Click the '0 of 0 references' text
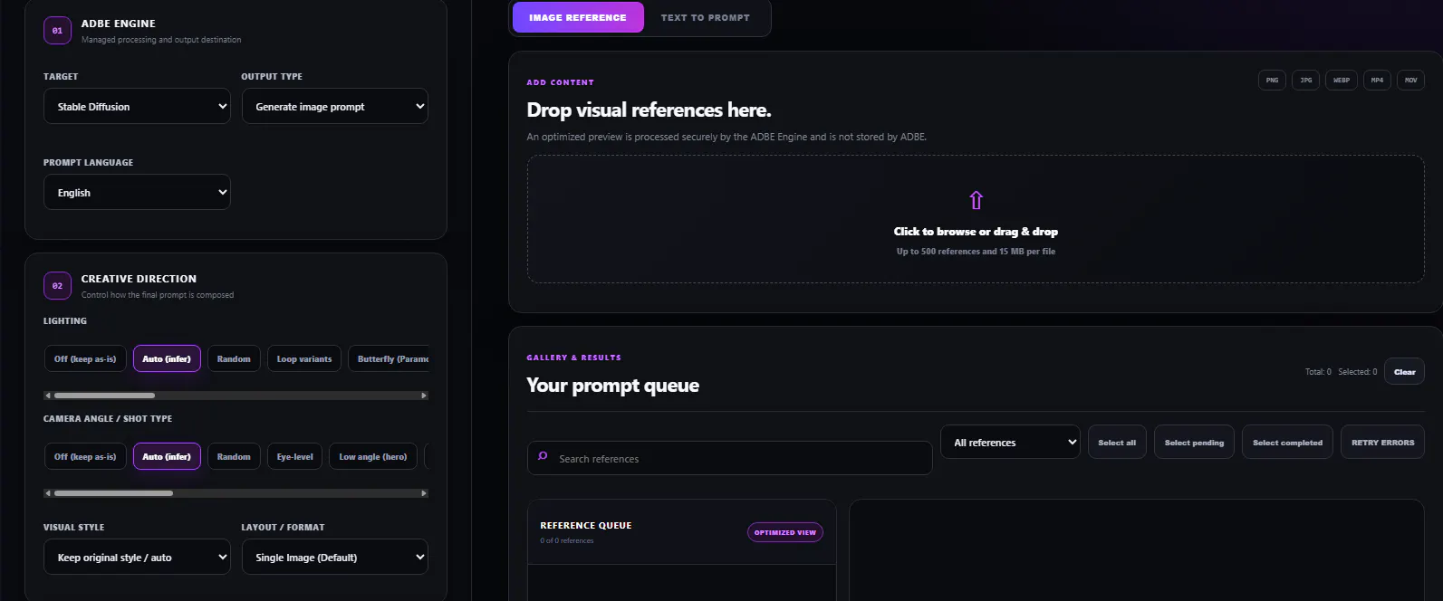 (567, 540)
